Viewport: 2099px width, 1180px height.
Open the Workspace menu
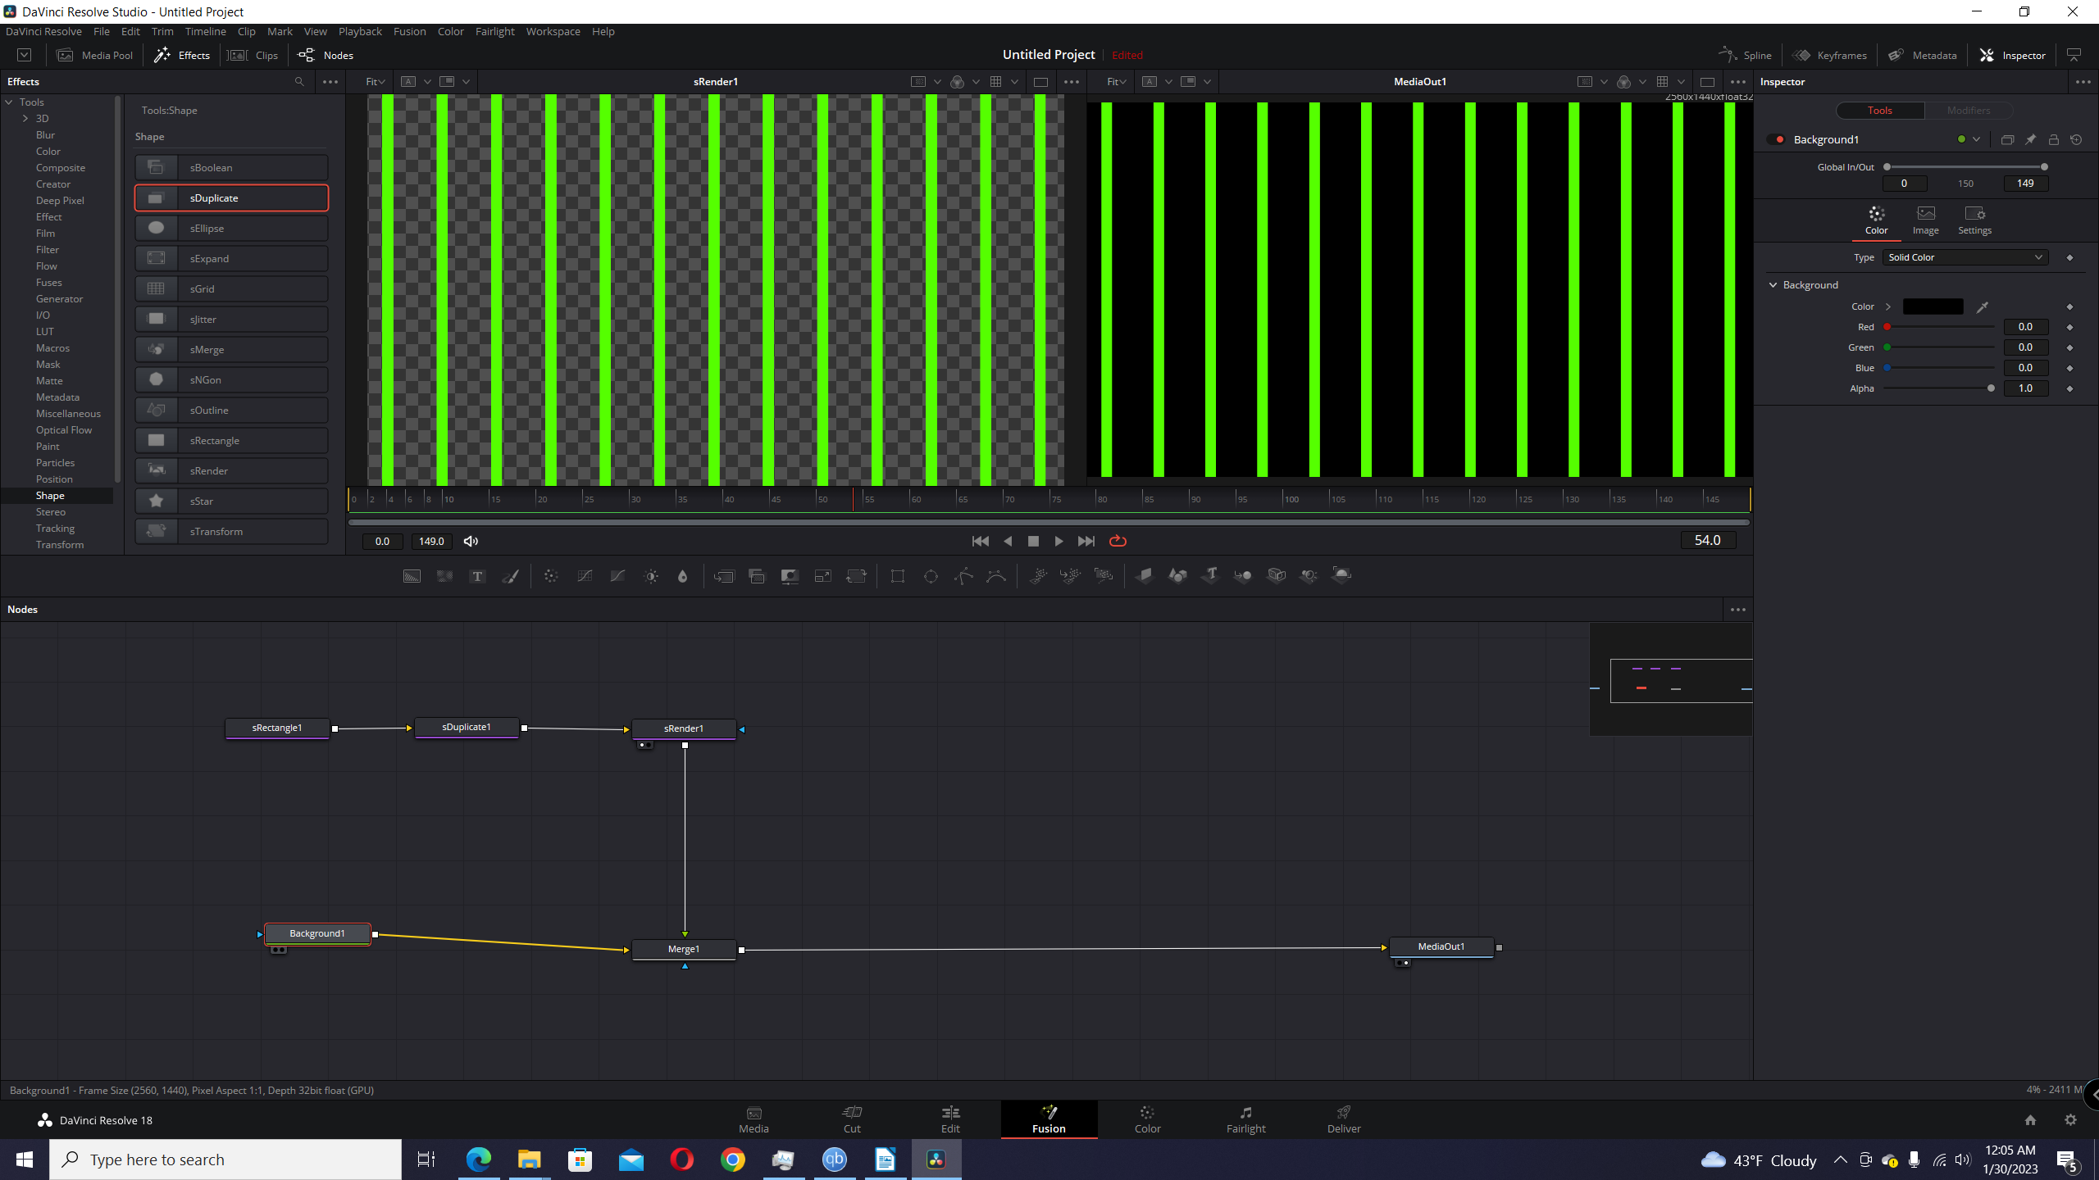pos(553,31)
